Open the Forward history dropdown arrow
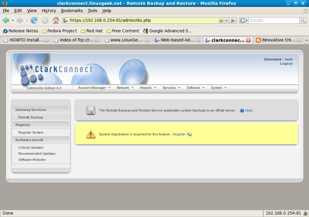The image size is (309, 217). click(27, 20)
